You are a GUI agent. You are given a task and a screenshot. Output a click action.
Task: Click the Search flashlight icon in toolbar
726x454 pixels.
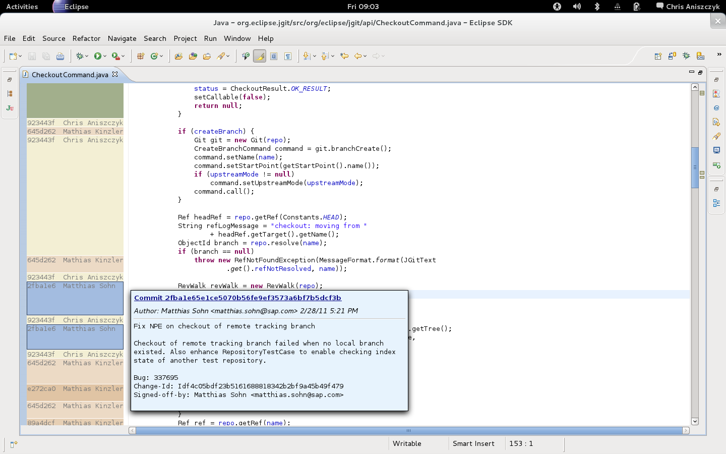[221, 56]
